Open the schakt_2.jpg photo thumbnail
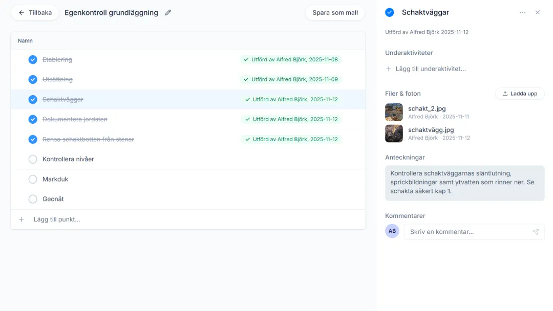The height and width of the screenshot is (311, 553). [x=394, y=112]
